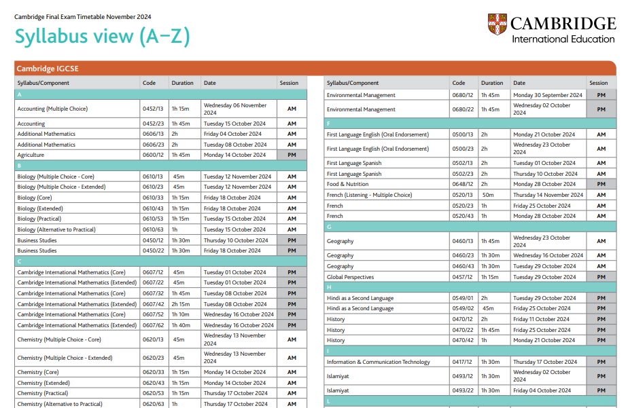Select 'Tuesday 08 October 2024' for Additional Mathematics 0606/23

(x=235, y=145)
